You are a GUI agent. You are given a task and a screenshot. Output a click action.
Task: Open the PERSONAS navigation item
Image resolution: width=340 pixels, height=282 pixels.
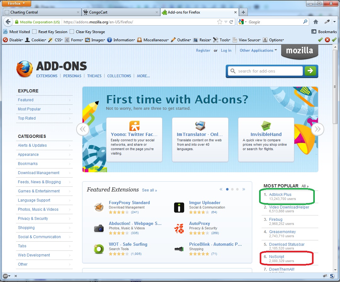click(72, 76)
